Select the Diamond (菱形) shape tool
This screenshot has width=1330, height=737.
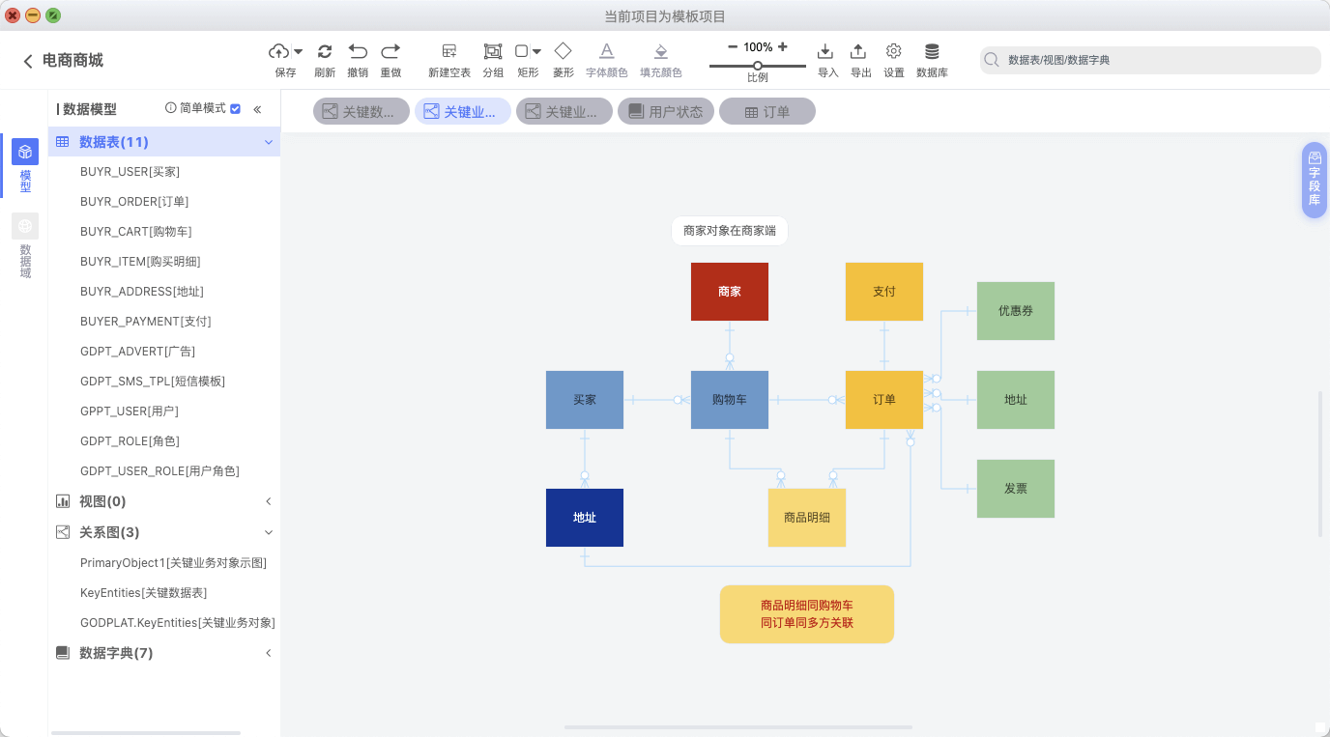pyautogui.click(x=563, y=51)
